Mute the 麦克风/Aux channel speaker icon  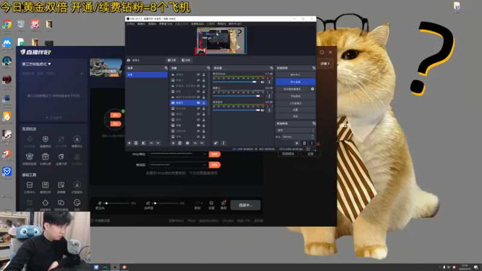[263, 82]
